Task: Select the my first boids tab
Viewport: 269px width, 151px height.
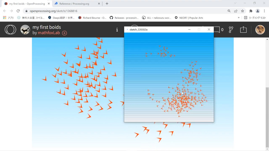Action: click(27, 4)
